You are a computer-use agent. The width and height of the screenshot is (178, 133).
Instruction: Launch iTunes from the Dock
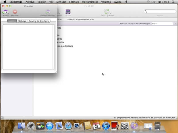click(106, 126)
